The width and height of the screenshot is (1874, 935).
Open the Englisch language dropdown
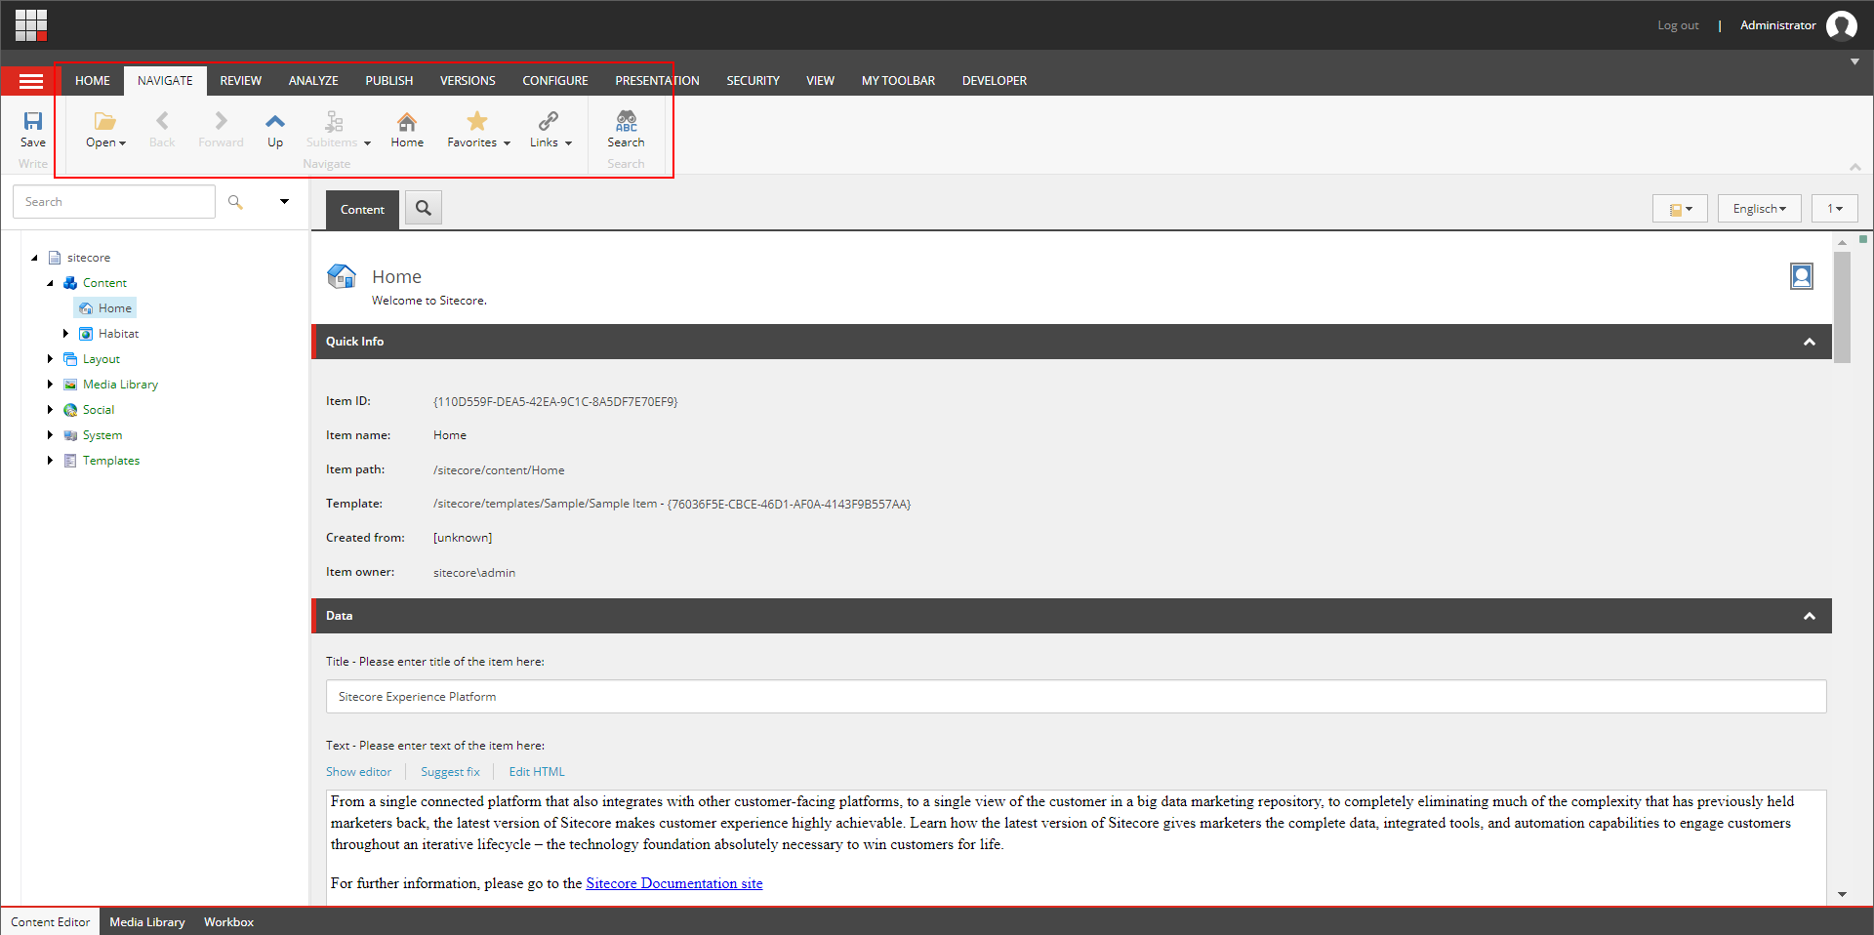tap(1759, 209)
